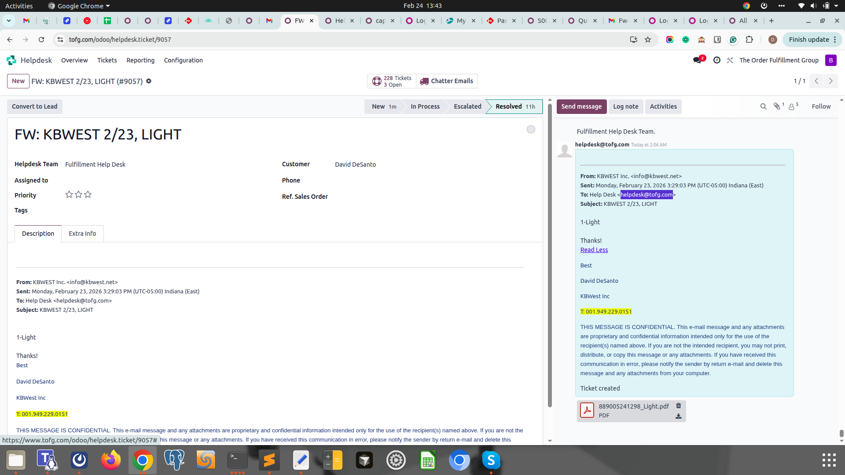Image resolution: width=845 pixels, height=475 pixels.
Task: Open activities clock icon in navbar
Action: coord(717,60)
